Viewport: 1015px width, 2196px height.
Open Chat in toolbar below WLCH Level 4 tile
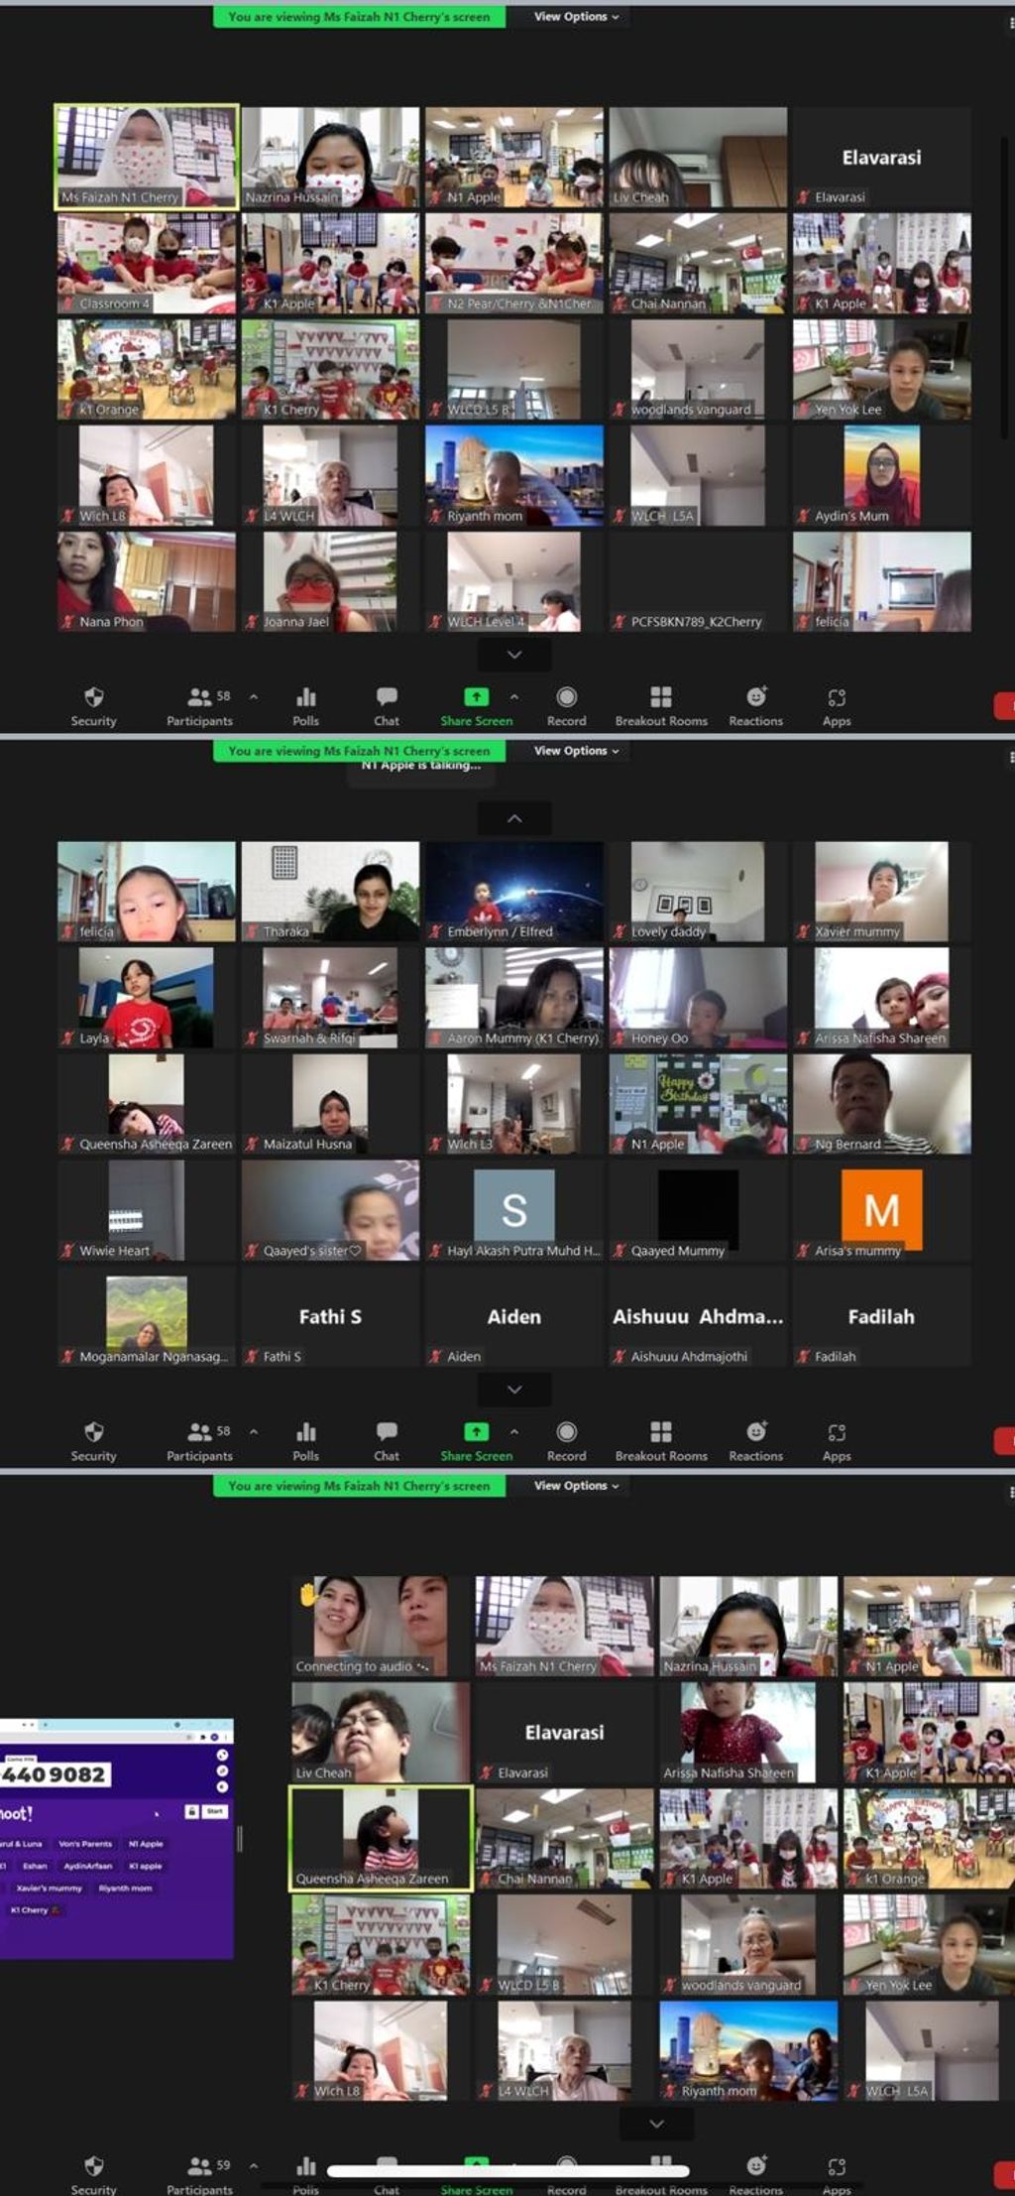(387, 706)
